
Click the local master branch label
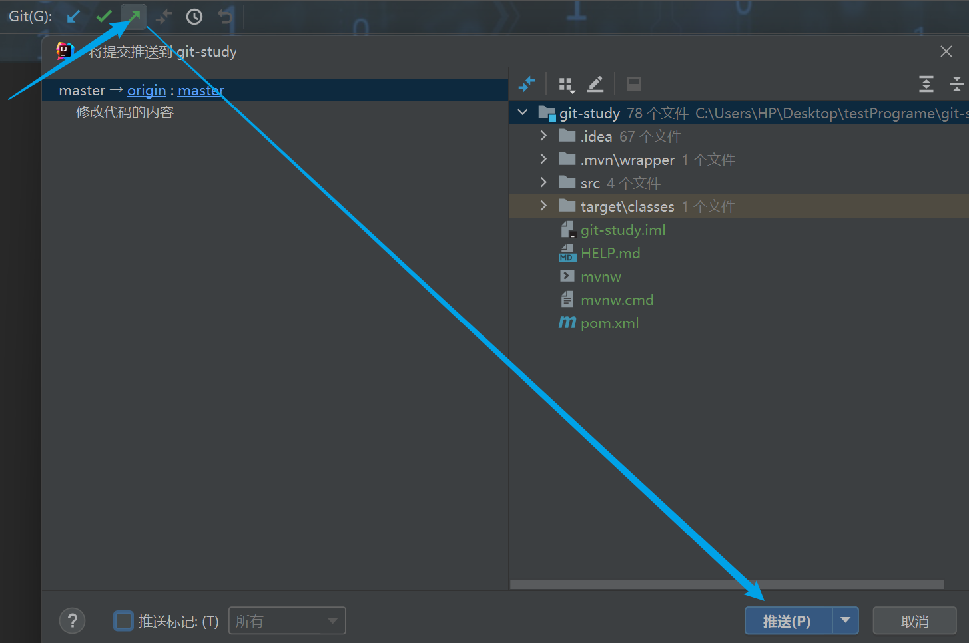tap(82, 91)
